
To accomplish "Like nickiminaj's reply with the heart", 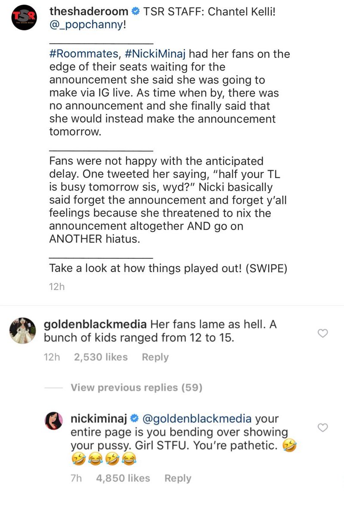I will click(323, 427).
